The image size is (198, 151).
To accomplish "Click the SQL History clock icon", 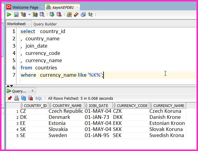I will 83,15.
